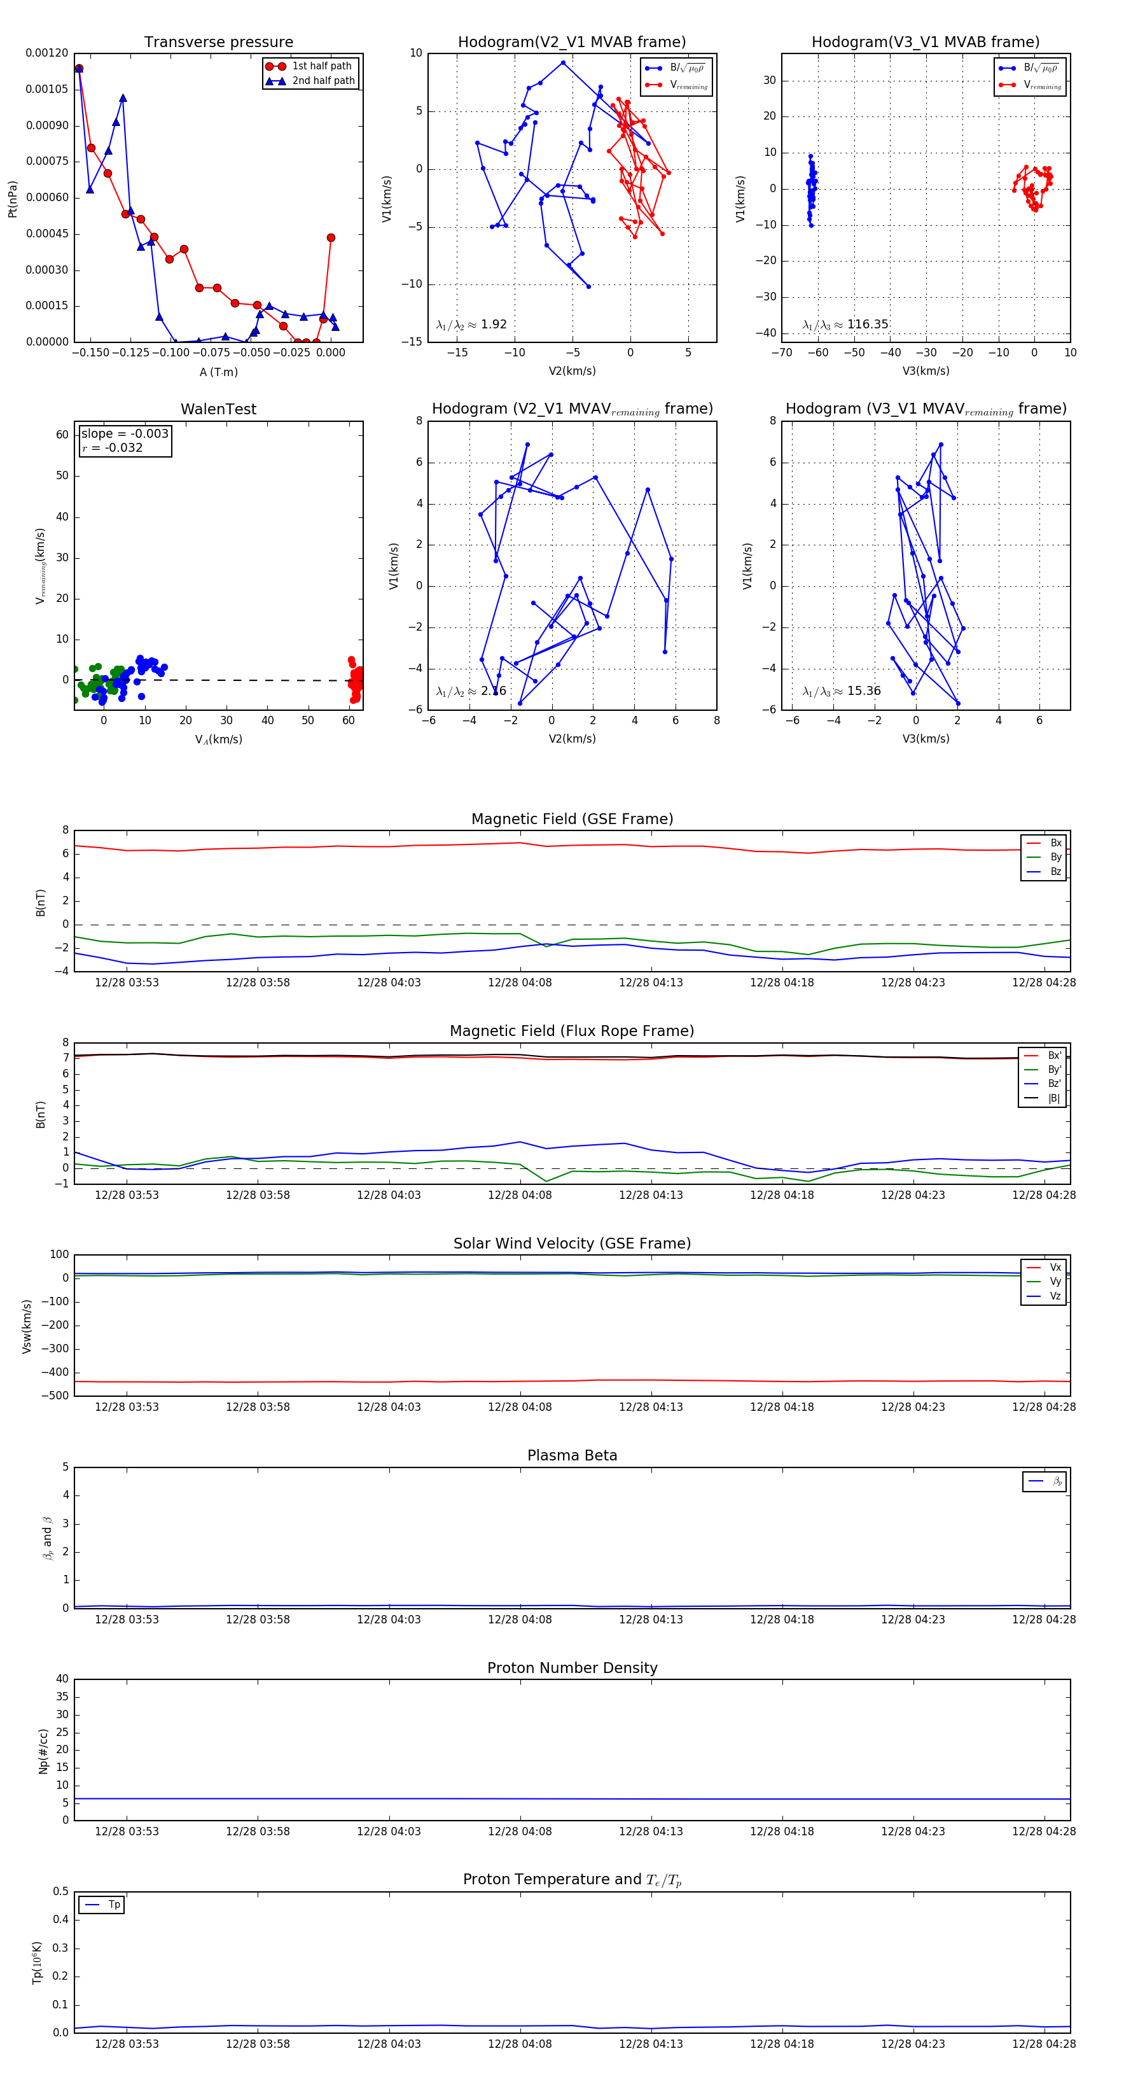Click 'By' legend entry in GSE field plot
Viewport: 1145px width, 2100px height.
(1044, 857)
